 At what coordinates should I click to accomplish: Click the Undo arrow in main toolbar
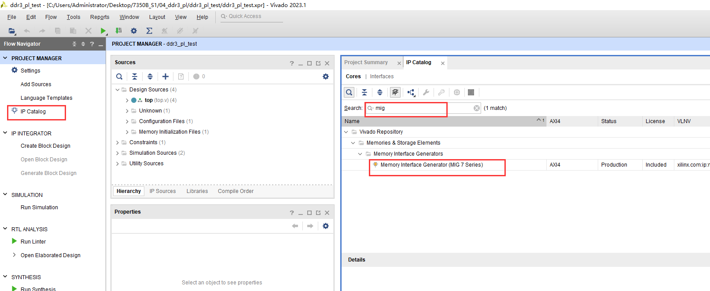27,31
